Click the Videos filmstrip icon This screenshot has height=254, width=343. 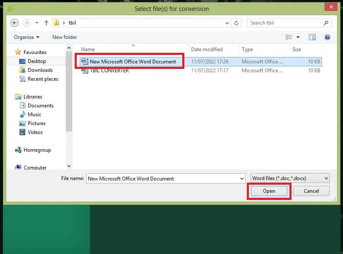pyautogui.click(x=22, y=132)
